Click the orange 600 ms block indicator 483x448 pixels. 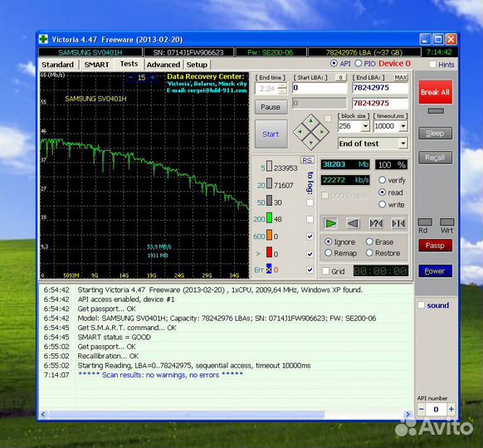269,235
